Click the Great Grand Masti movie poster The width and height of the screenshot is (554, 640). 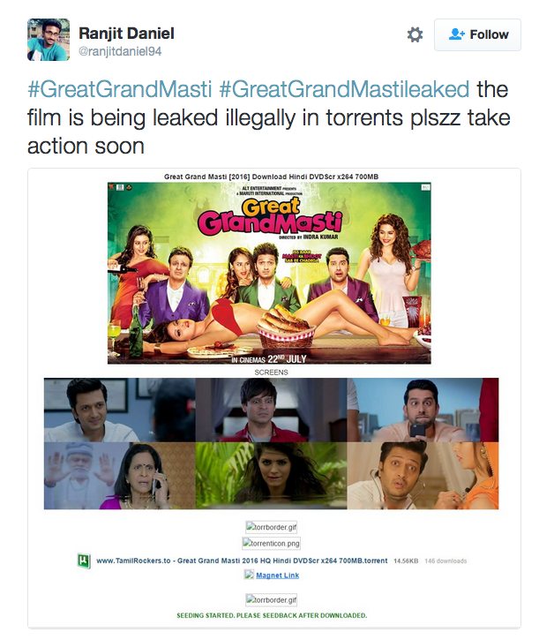(269, 273)
